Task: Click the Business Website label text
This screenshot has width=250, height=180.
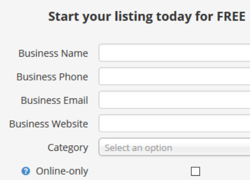Action: click(49, 124)
